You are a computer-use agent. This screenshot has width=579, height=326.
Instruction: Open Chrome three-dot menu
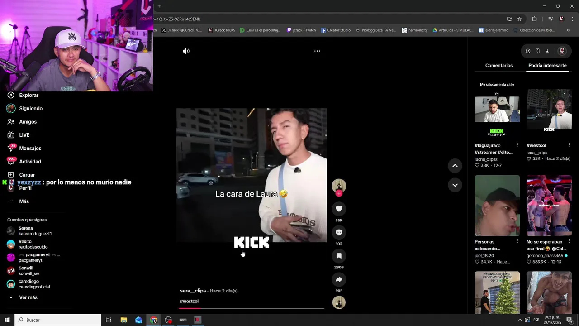click(x=572, y=19)
